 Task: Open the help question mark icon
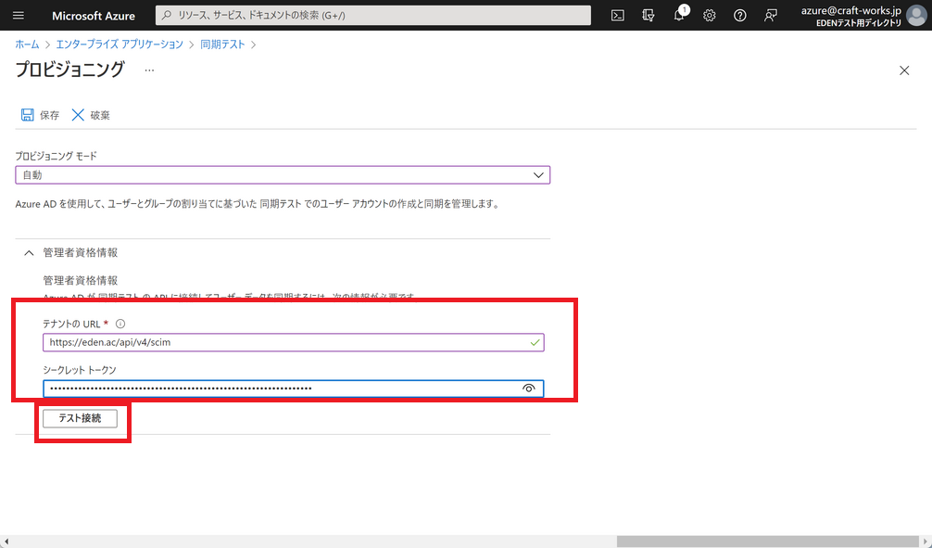(740, 16)
